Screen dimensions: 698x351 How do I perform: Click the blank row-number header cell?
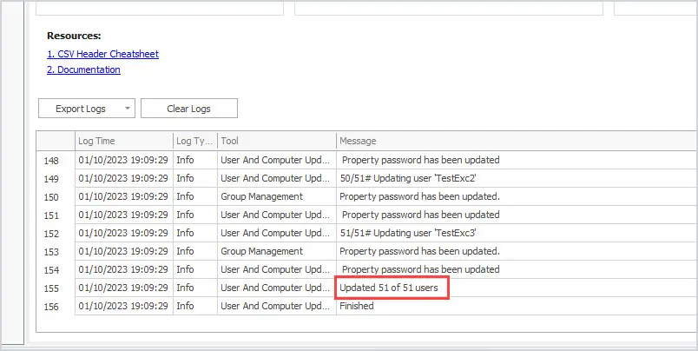coord(56,141)
